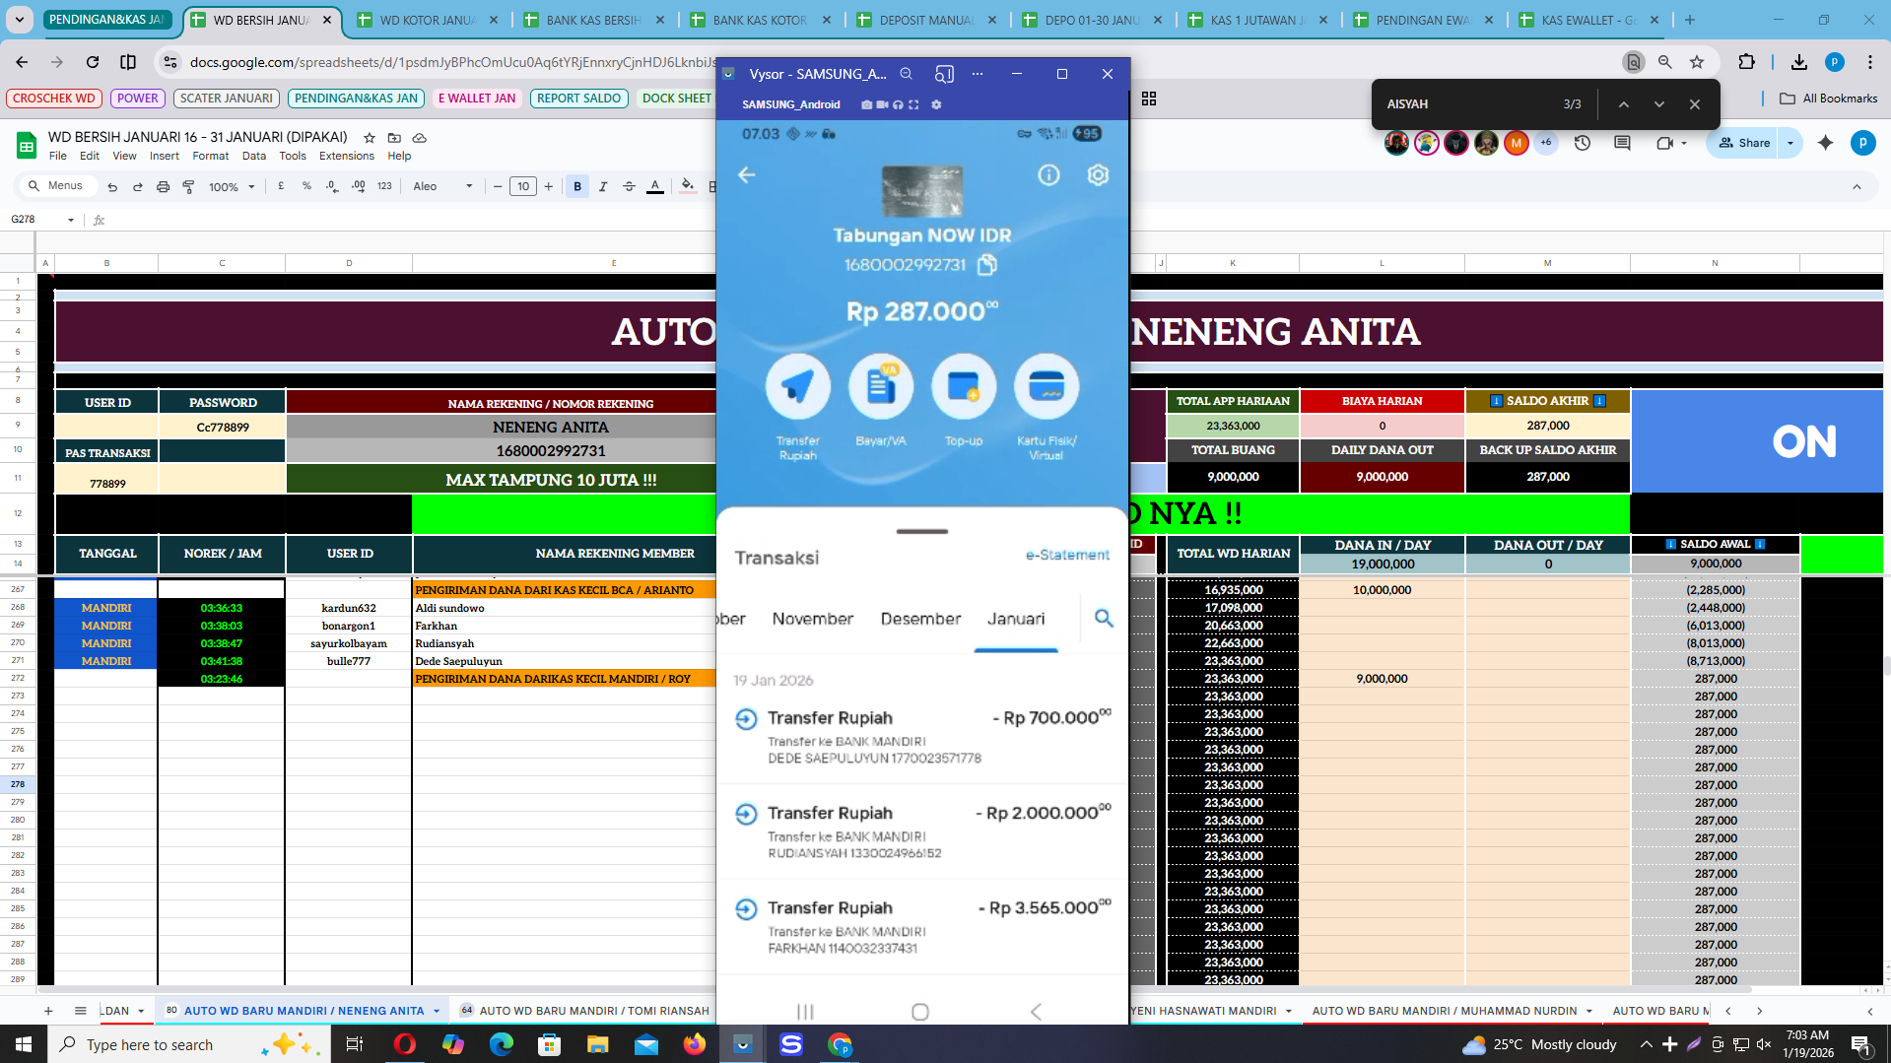Undo the last action in Sheets
The width and height of the screenshot is (1891, 1063).
point(112,186)
